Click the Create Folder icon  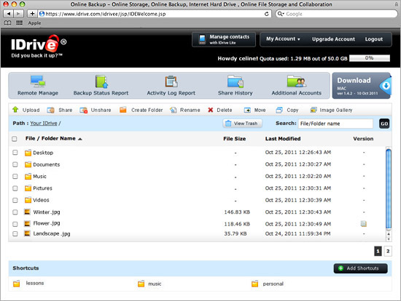123,110
